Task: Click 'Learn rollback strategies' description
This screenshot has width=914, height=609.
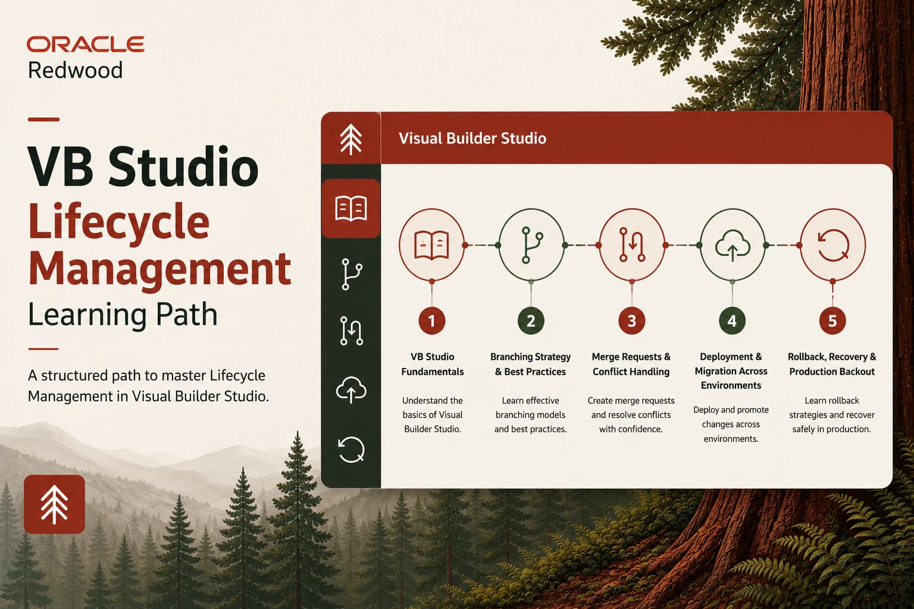Action: click(x=832, y=415)
